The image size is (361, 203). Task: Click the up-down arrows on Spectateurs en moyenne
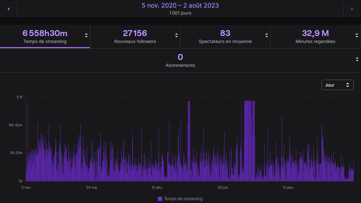[267, 35]
